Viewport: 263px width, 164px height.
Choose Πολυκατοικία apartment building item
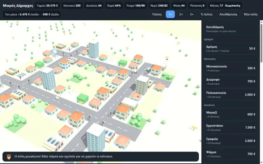tap(230, 94)
